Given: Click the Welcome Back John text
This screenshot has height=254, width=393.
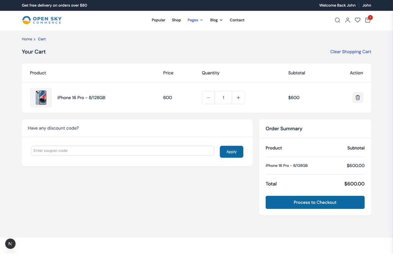Looking at the screenshot, I should coord(337,5).
